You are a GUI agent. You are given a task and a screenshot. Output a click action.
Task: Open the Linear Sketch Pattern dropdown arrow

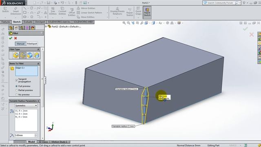[x=107, y=13]
